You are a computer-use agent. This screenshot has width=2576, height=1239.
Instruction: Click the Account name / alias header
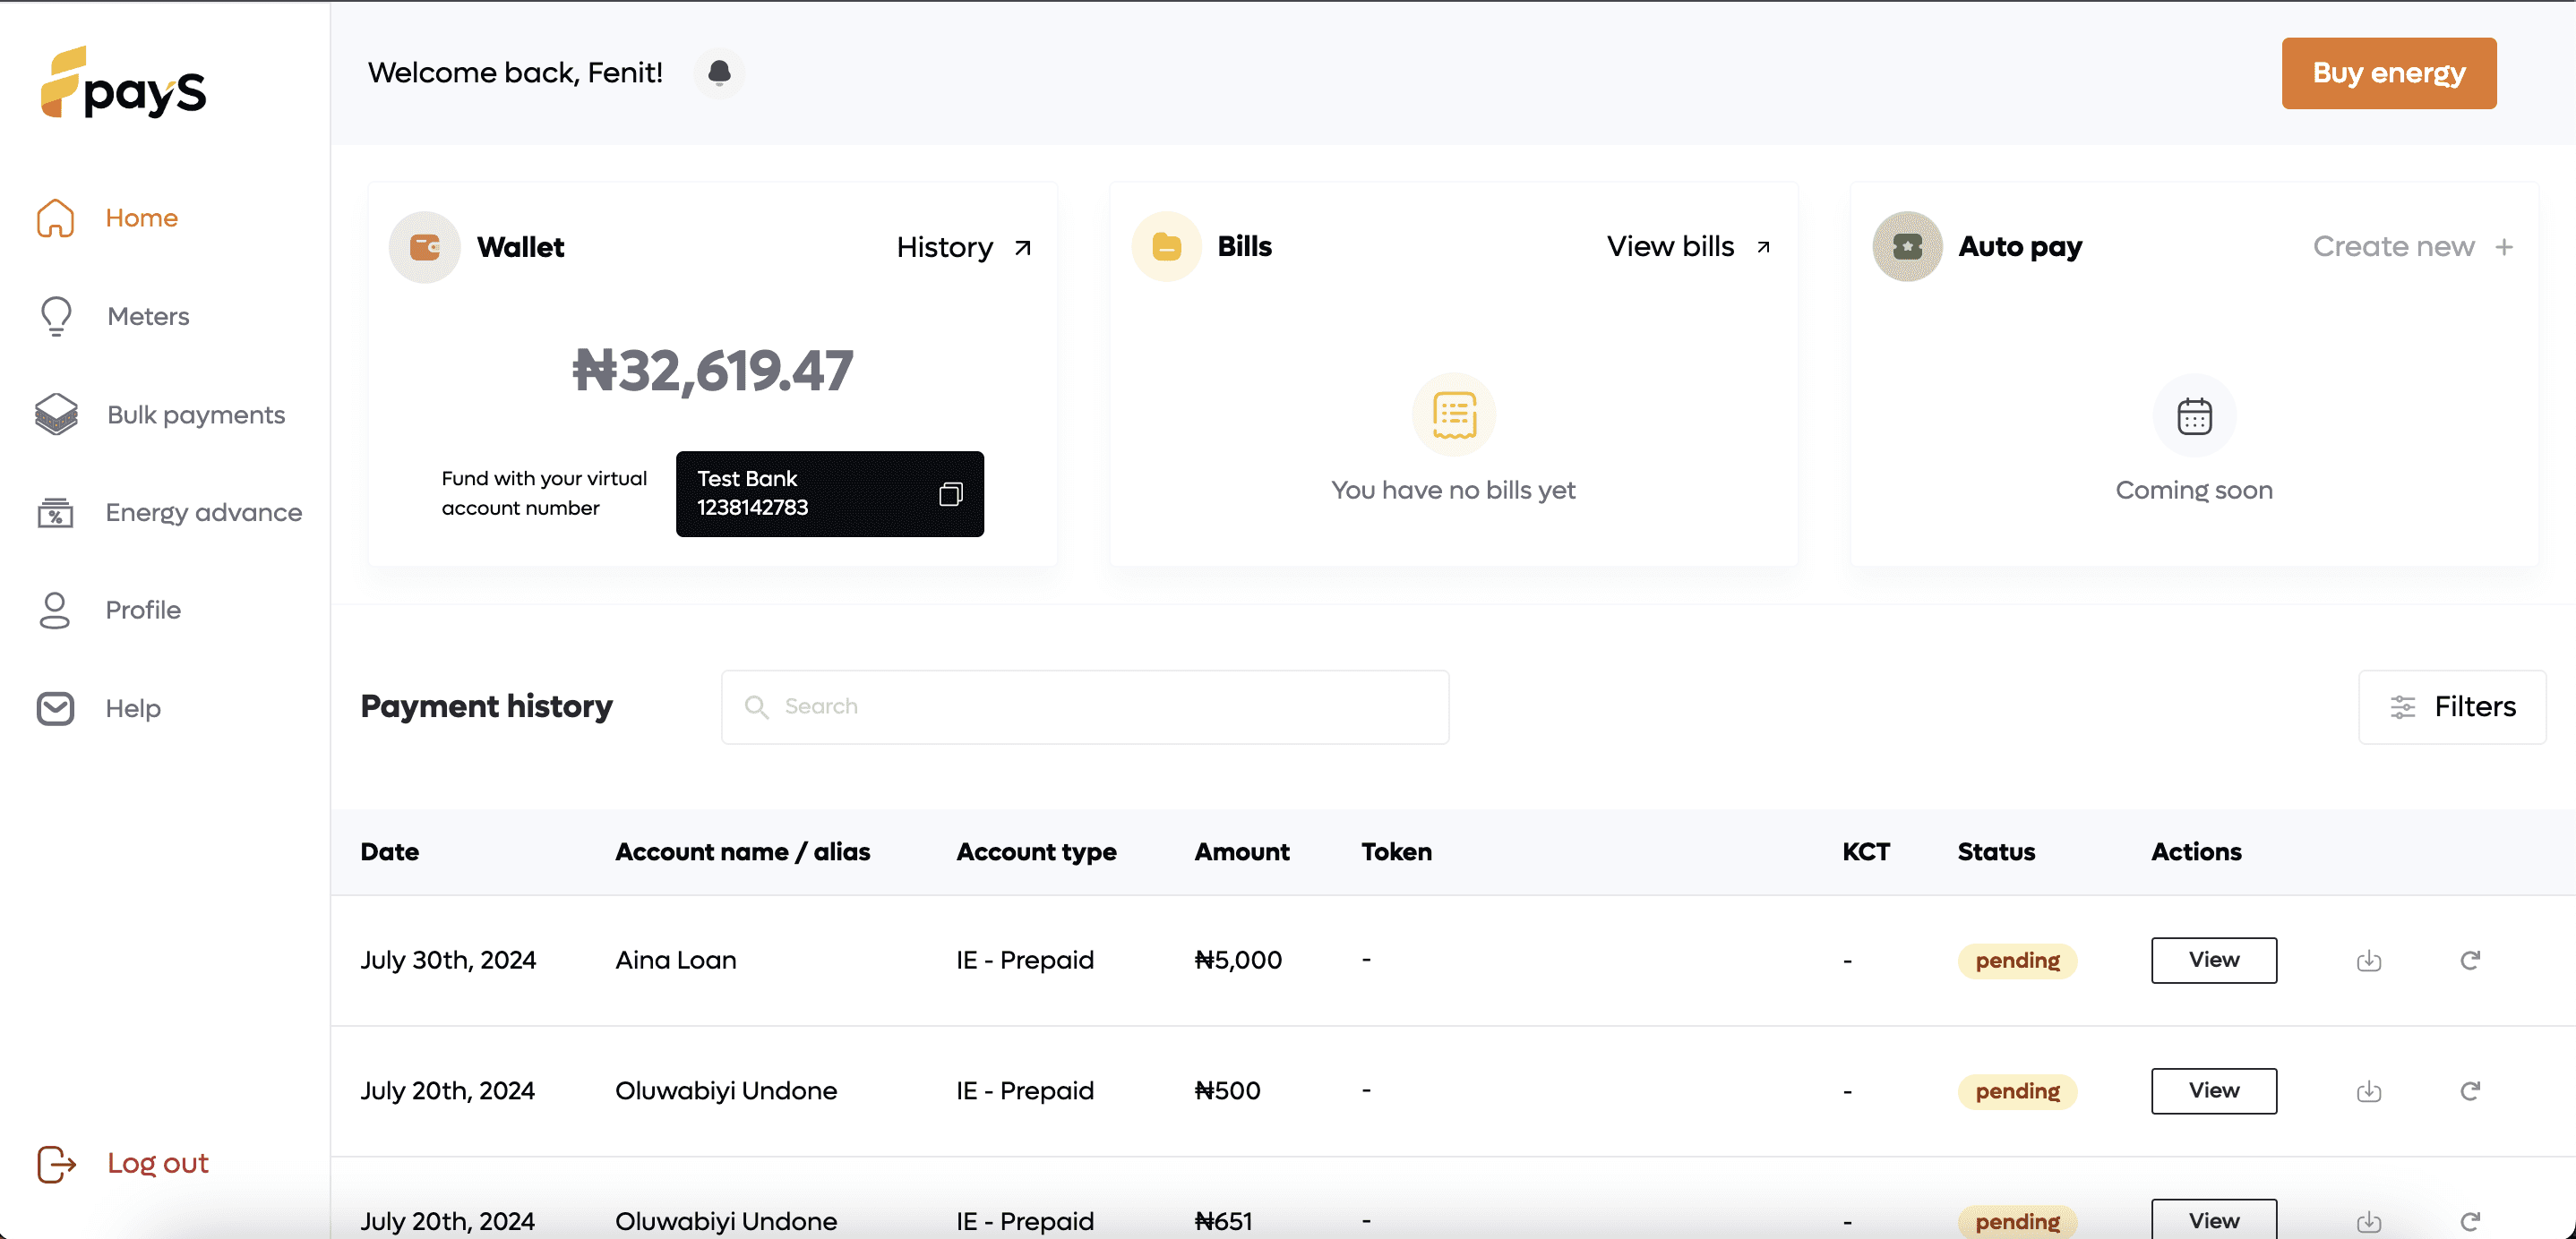[742, 852]
